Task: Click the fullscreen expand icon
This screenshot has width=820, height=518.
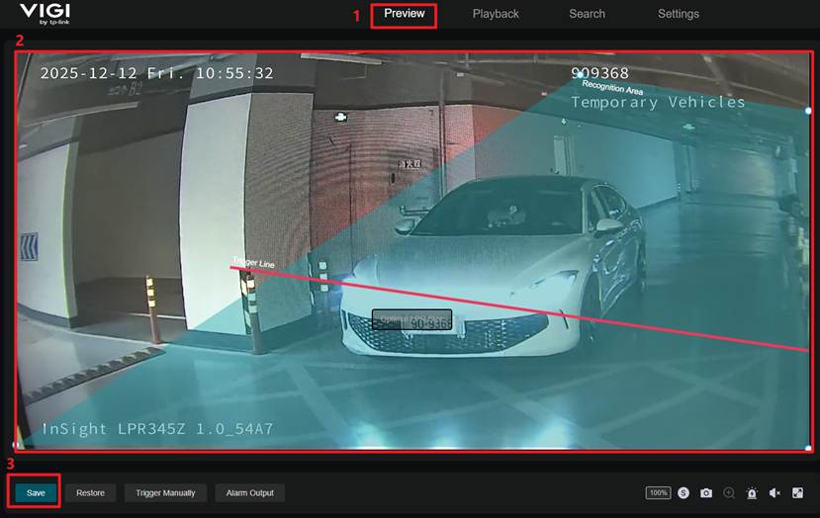Action: tap(797, 493)
